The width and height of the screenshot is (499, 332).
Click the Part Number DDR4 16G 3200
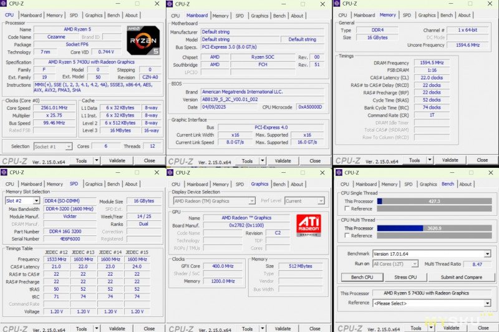click(70, 232)
